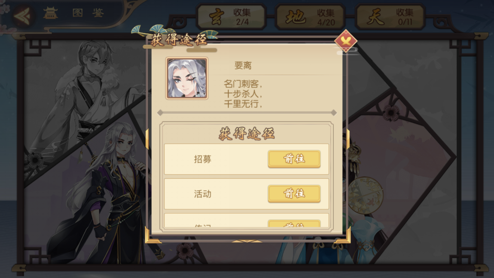
Task: Select the 天 collection tab
Action: coord(390,17)
